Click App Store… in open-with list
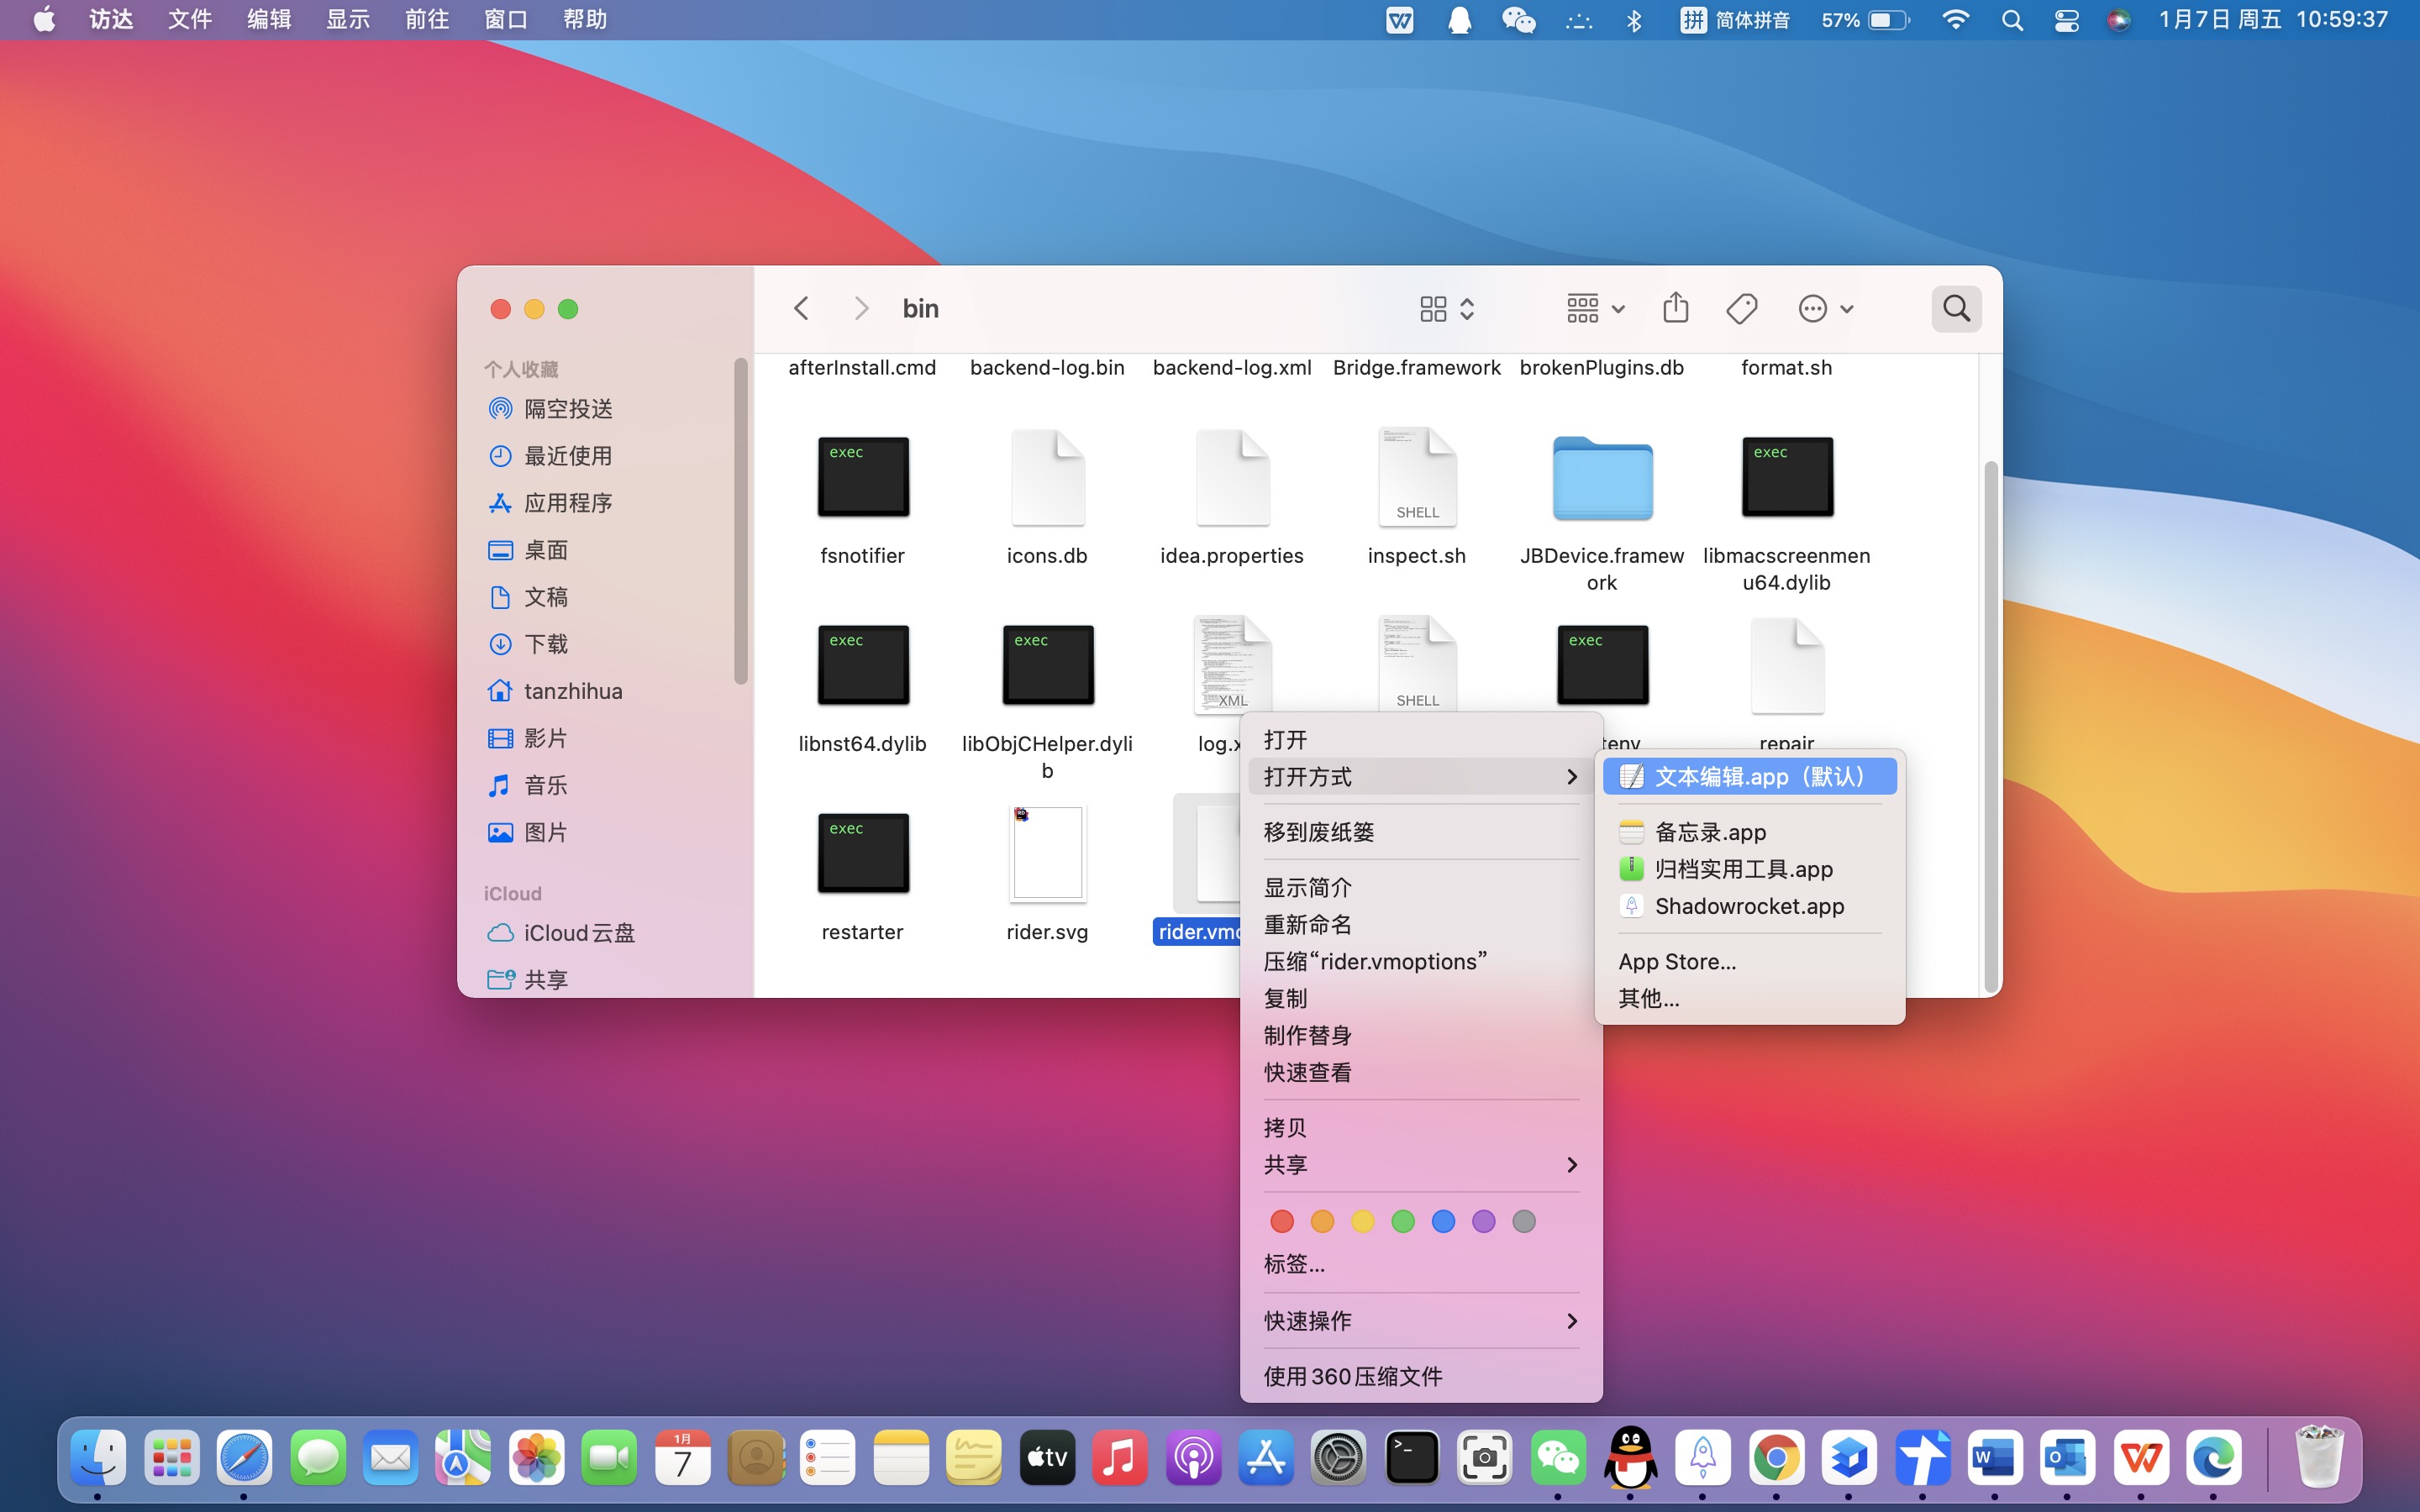Image resolution: width=2420 pixels, height=1512 pixels. pos(1677,961)
